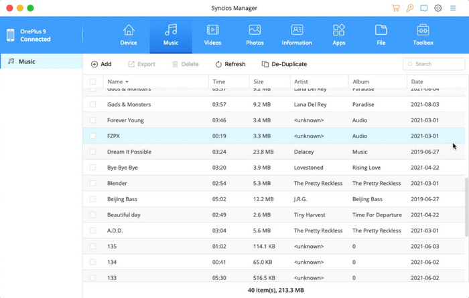This screenshot has width=469, height=298.
Task: Click the OnePlus 9 phone icon
Action: tap(11, 35)
